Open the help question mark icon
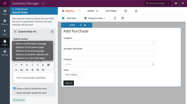The height and width of the screenshot is (104, 187). click(x=176, y=3)
